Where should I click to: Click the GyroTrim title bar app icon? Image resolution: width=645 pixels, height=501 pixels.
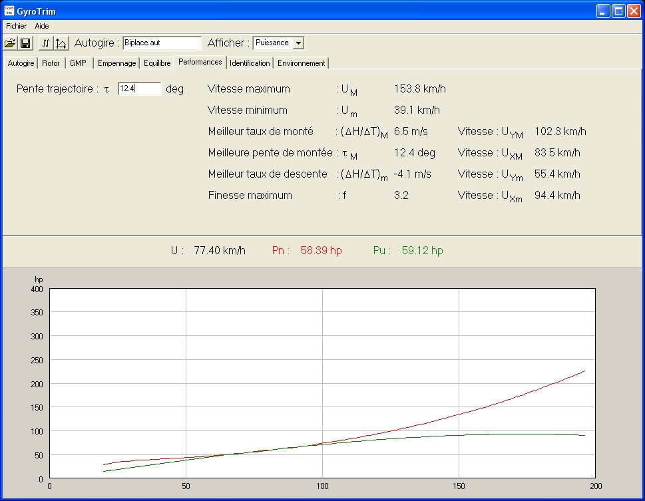coord(9,11)
